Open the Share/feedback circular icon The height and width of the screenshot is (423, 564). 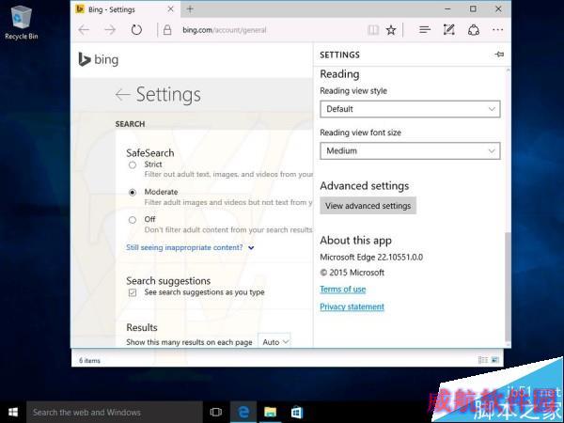474,30
